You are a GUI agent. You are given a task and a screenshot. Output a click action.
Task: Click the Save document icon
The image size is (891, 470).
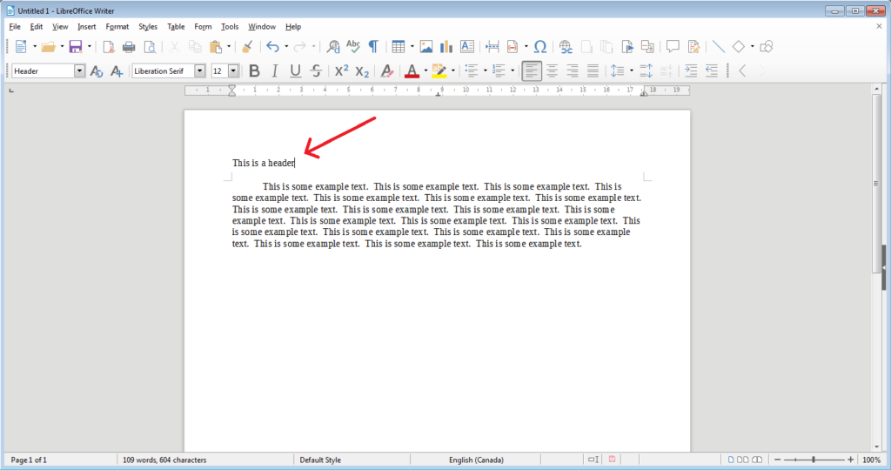coord(75,46)
